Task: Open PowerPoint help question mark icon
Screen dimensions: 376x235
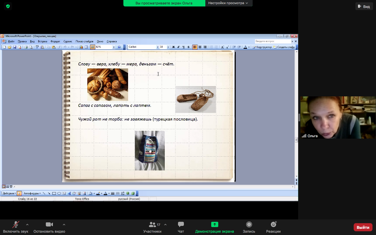Action: 119,47
